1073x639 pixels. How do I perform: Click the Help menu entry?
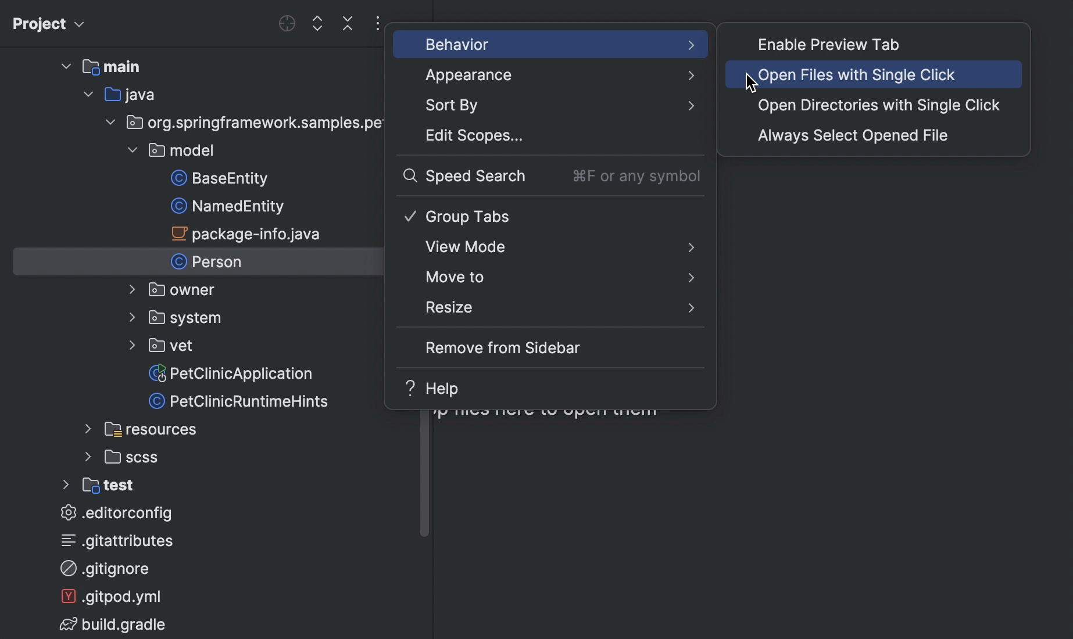tap(442, 387)
